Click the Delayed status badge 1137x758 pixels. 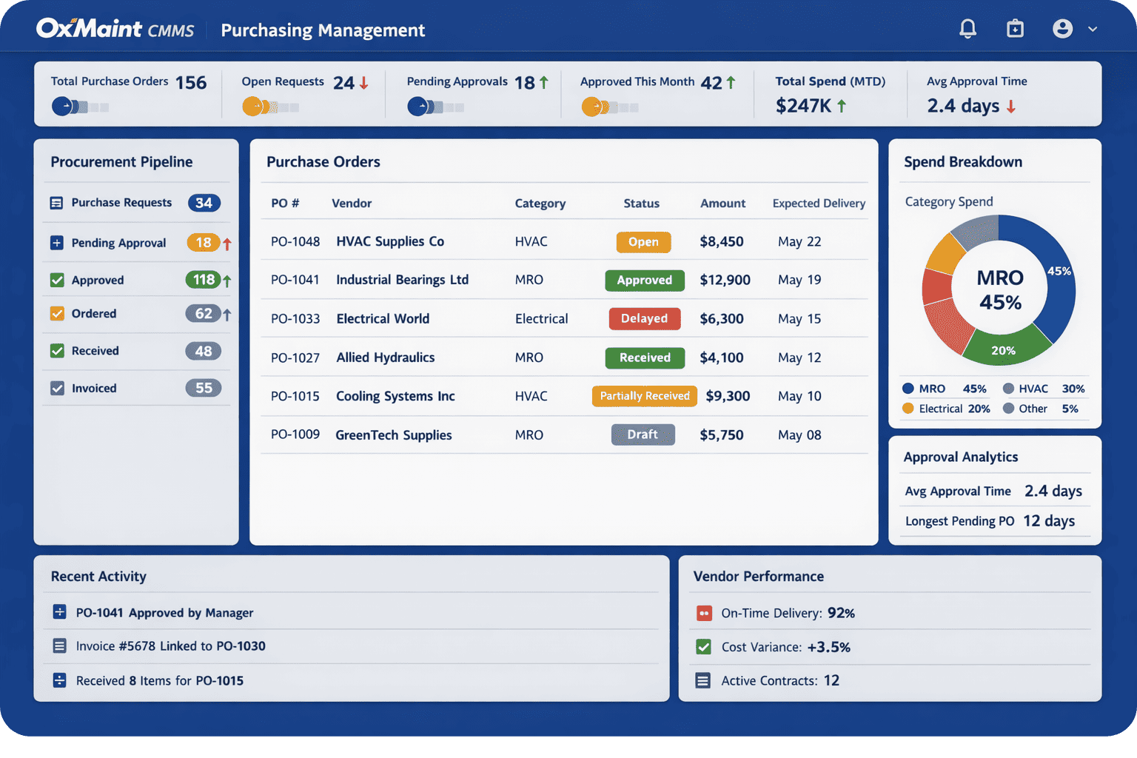644,319
